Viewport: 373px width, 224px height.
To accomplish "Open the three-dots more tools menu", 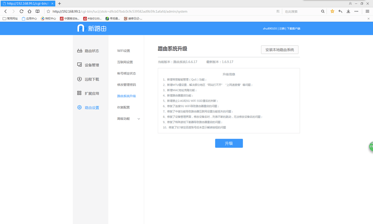I will [x=356, y=12].
